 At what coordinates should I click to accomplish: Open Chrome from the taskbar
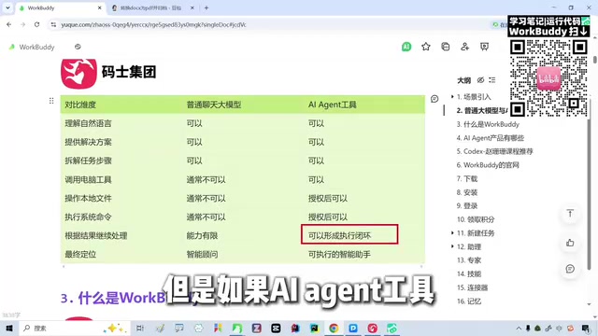pos(334,328)
